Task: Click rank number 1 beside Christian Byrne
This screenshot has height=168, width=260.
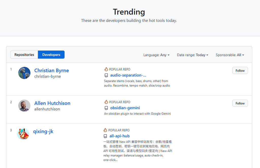Action: pos(11,69)
